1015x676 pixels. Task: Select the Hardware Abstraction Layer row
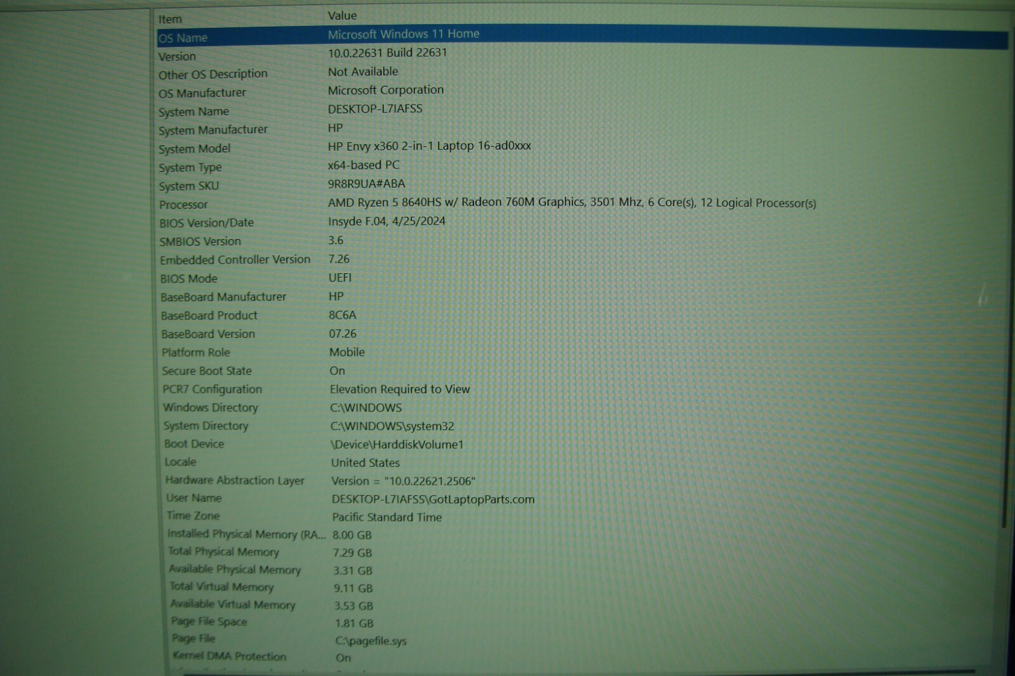(x=582, y=480)
